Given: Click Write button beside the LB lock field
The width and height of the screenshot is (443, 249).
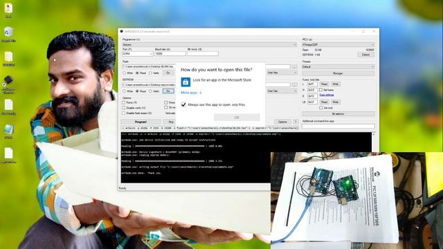Looking at the screenshot, I should coord(335,102).
